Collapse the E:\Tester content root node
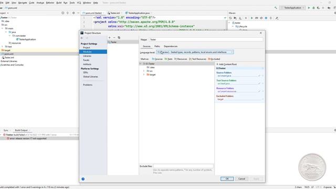The width and height of the screenshot is (336, 189). [141, 64]
